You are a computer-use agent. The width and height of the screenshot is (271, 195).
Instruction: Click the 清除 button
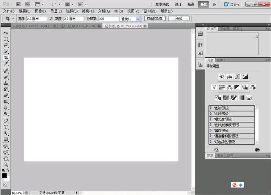[x=178, y=19]
